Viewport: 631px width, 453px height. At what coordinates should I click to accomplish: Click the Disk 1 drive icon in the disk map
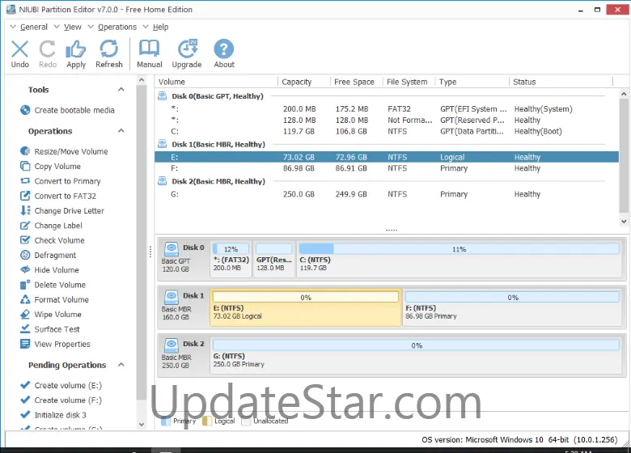[172, 297]
